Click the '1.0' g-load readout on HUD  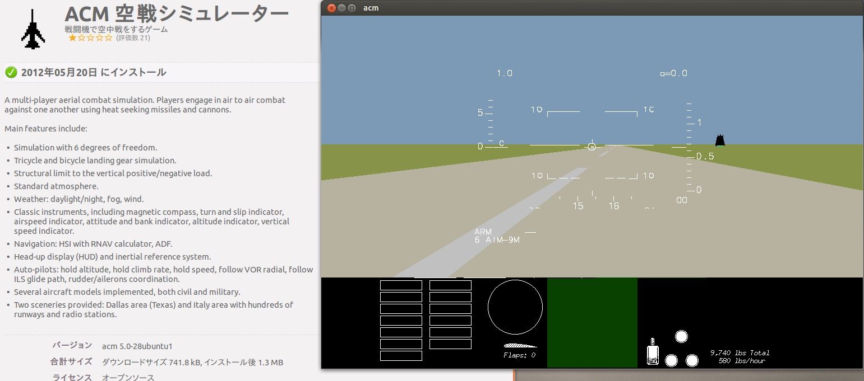(505, 73)
